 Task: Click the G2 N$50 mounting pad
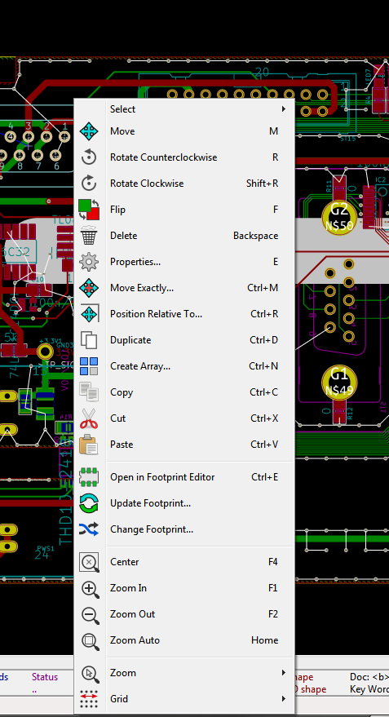[x=339, y=218]
